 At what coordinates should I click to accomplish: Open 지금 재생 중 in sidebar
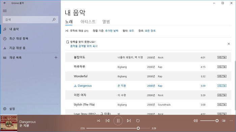(x=30, y=48)
